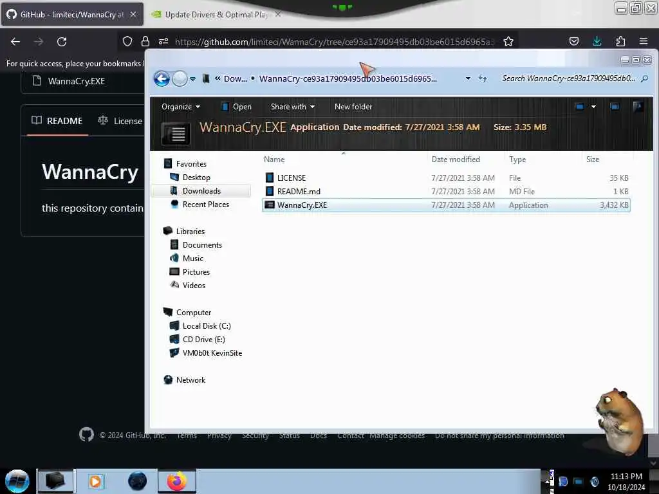Open Save to Pocket icon
This screenshot has width=659, height=494.
click(573, 41)
